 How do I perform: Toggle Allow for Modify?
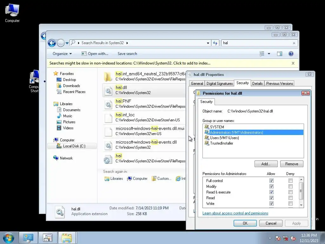(x=271, y=186)
